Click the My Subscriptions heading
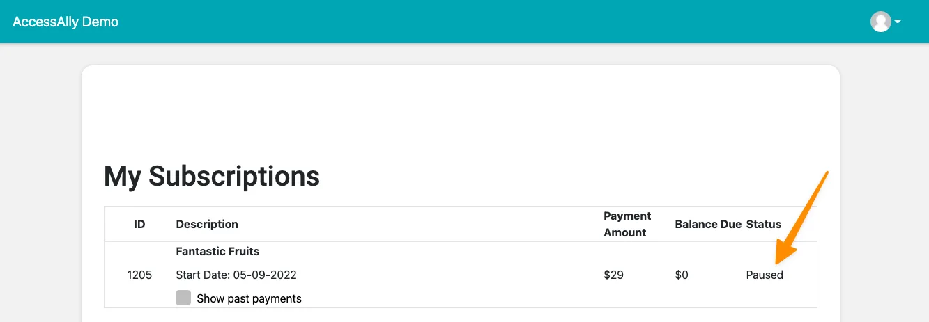929x322 pixels. [211, 176]
